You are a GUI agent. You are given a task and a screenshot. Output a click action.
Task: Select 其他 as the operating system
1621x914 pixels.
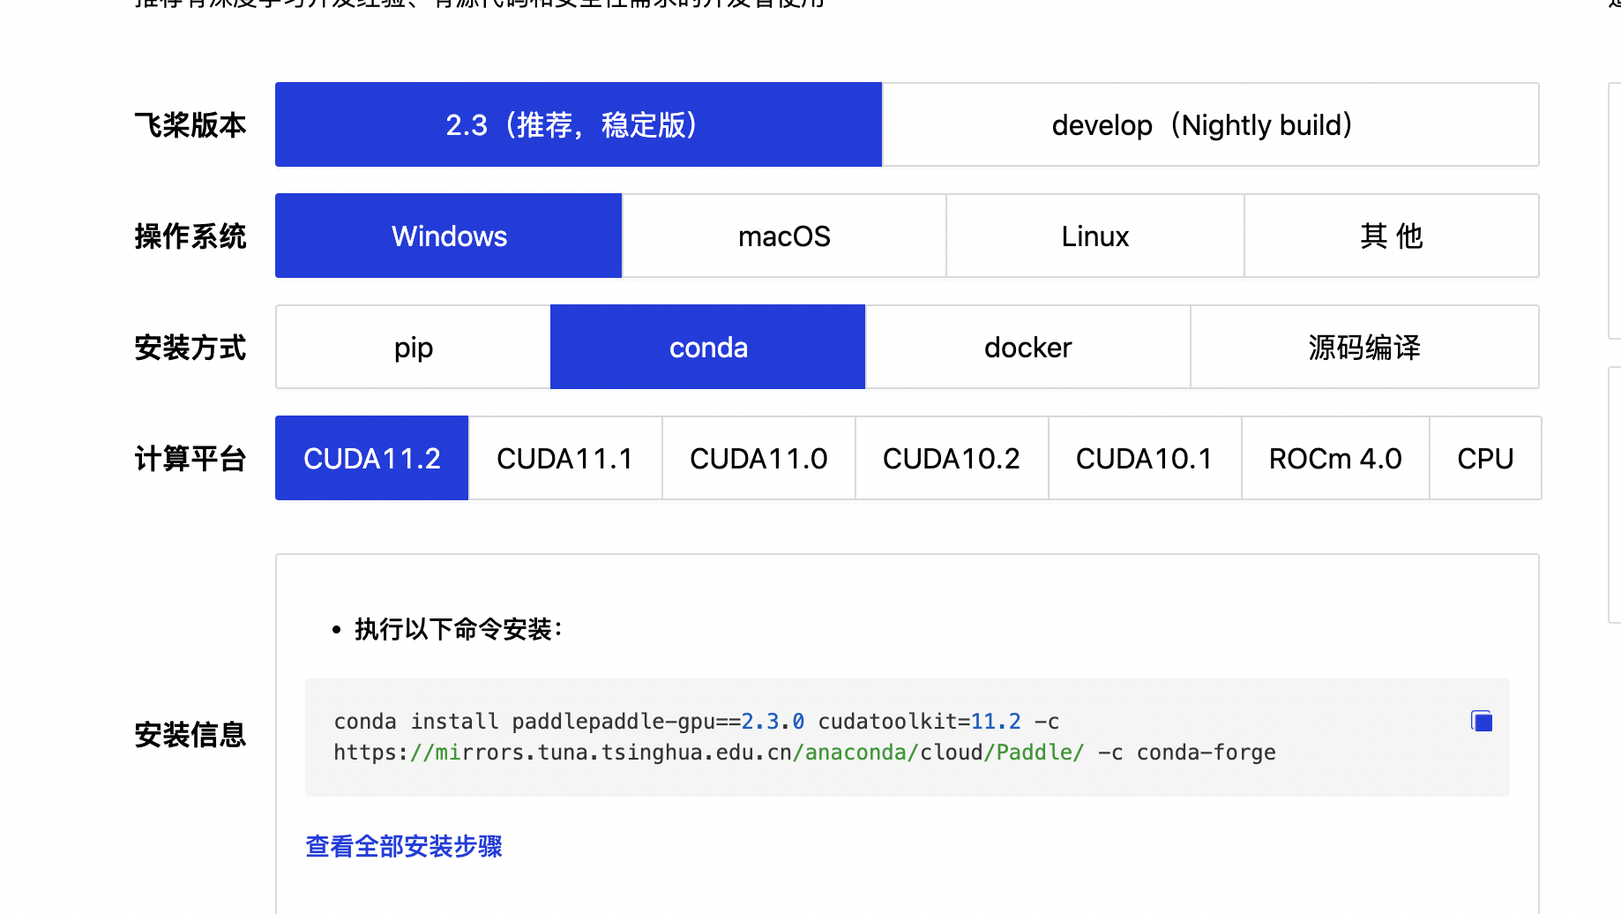point(1391,236)
